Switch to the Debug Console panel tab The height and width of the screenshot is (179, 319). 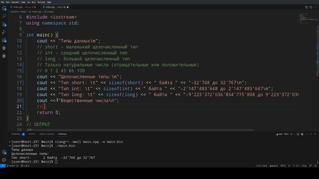[x=47, y=134]
